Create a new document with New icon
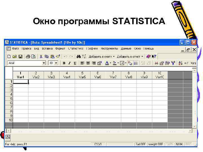 coord(9,57)
